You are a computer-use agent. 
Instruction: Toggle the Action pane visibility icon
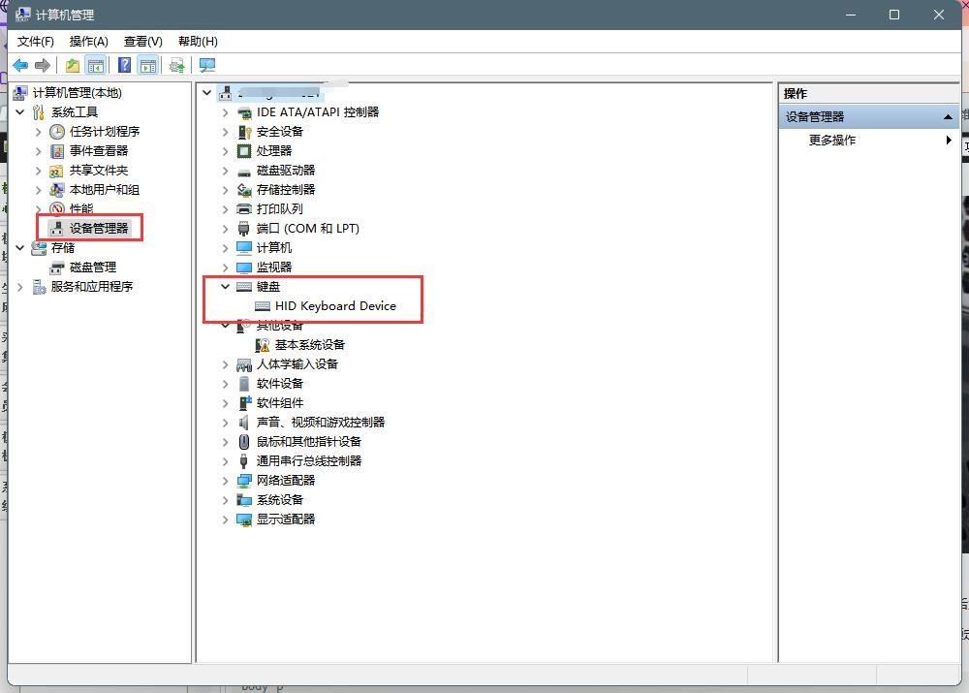(x=147, y=64)
